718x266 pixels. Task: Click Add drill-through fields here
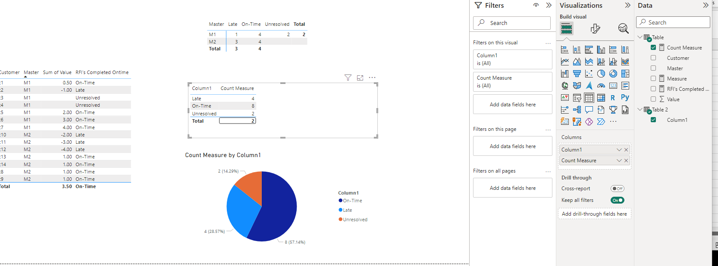(x=594, y=214)
